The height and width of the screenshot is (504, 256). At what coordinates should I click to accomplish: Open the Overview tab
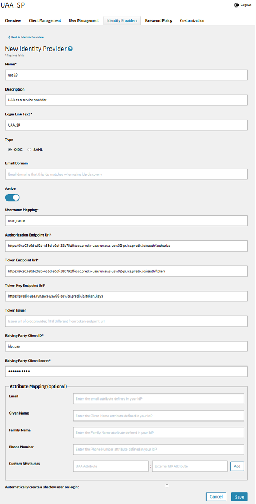[13, 20]
